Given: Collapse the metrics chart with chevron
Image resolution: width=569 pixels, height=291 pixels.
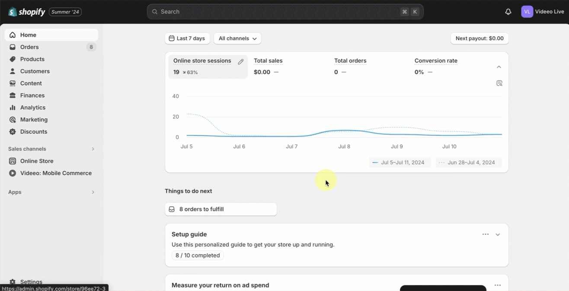Looking at the screenshot, I should click(499, 67).
